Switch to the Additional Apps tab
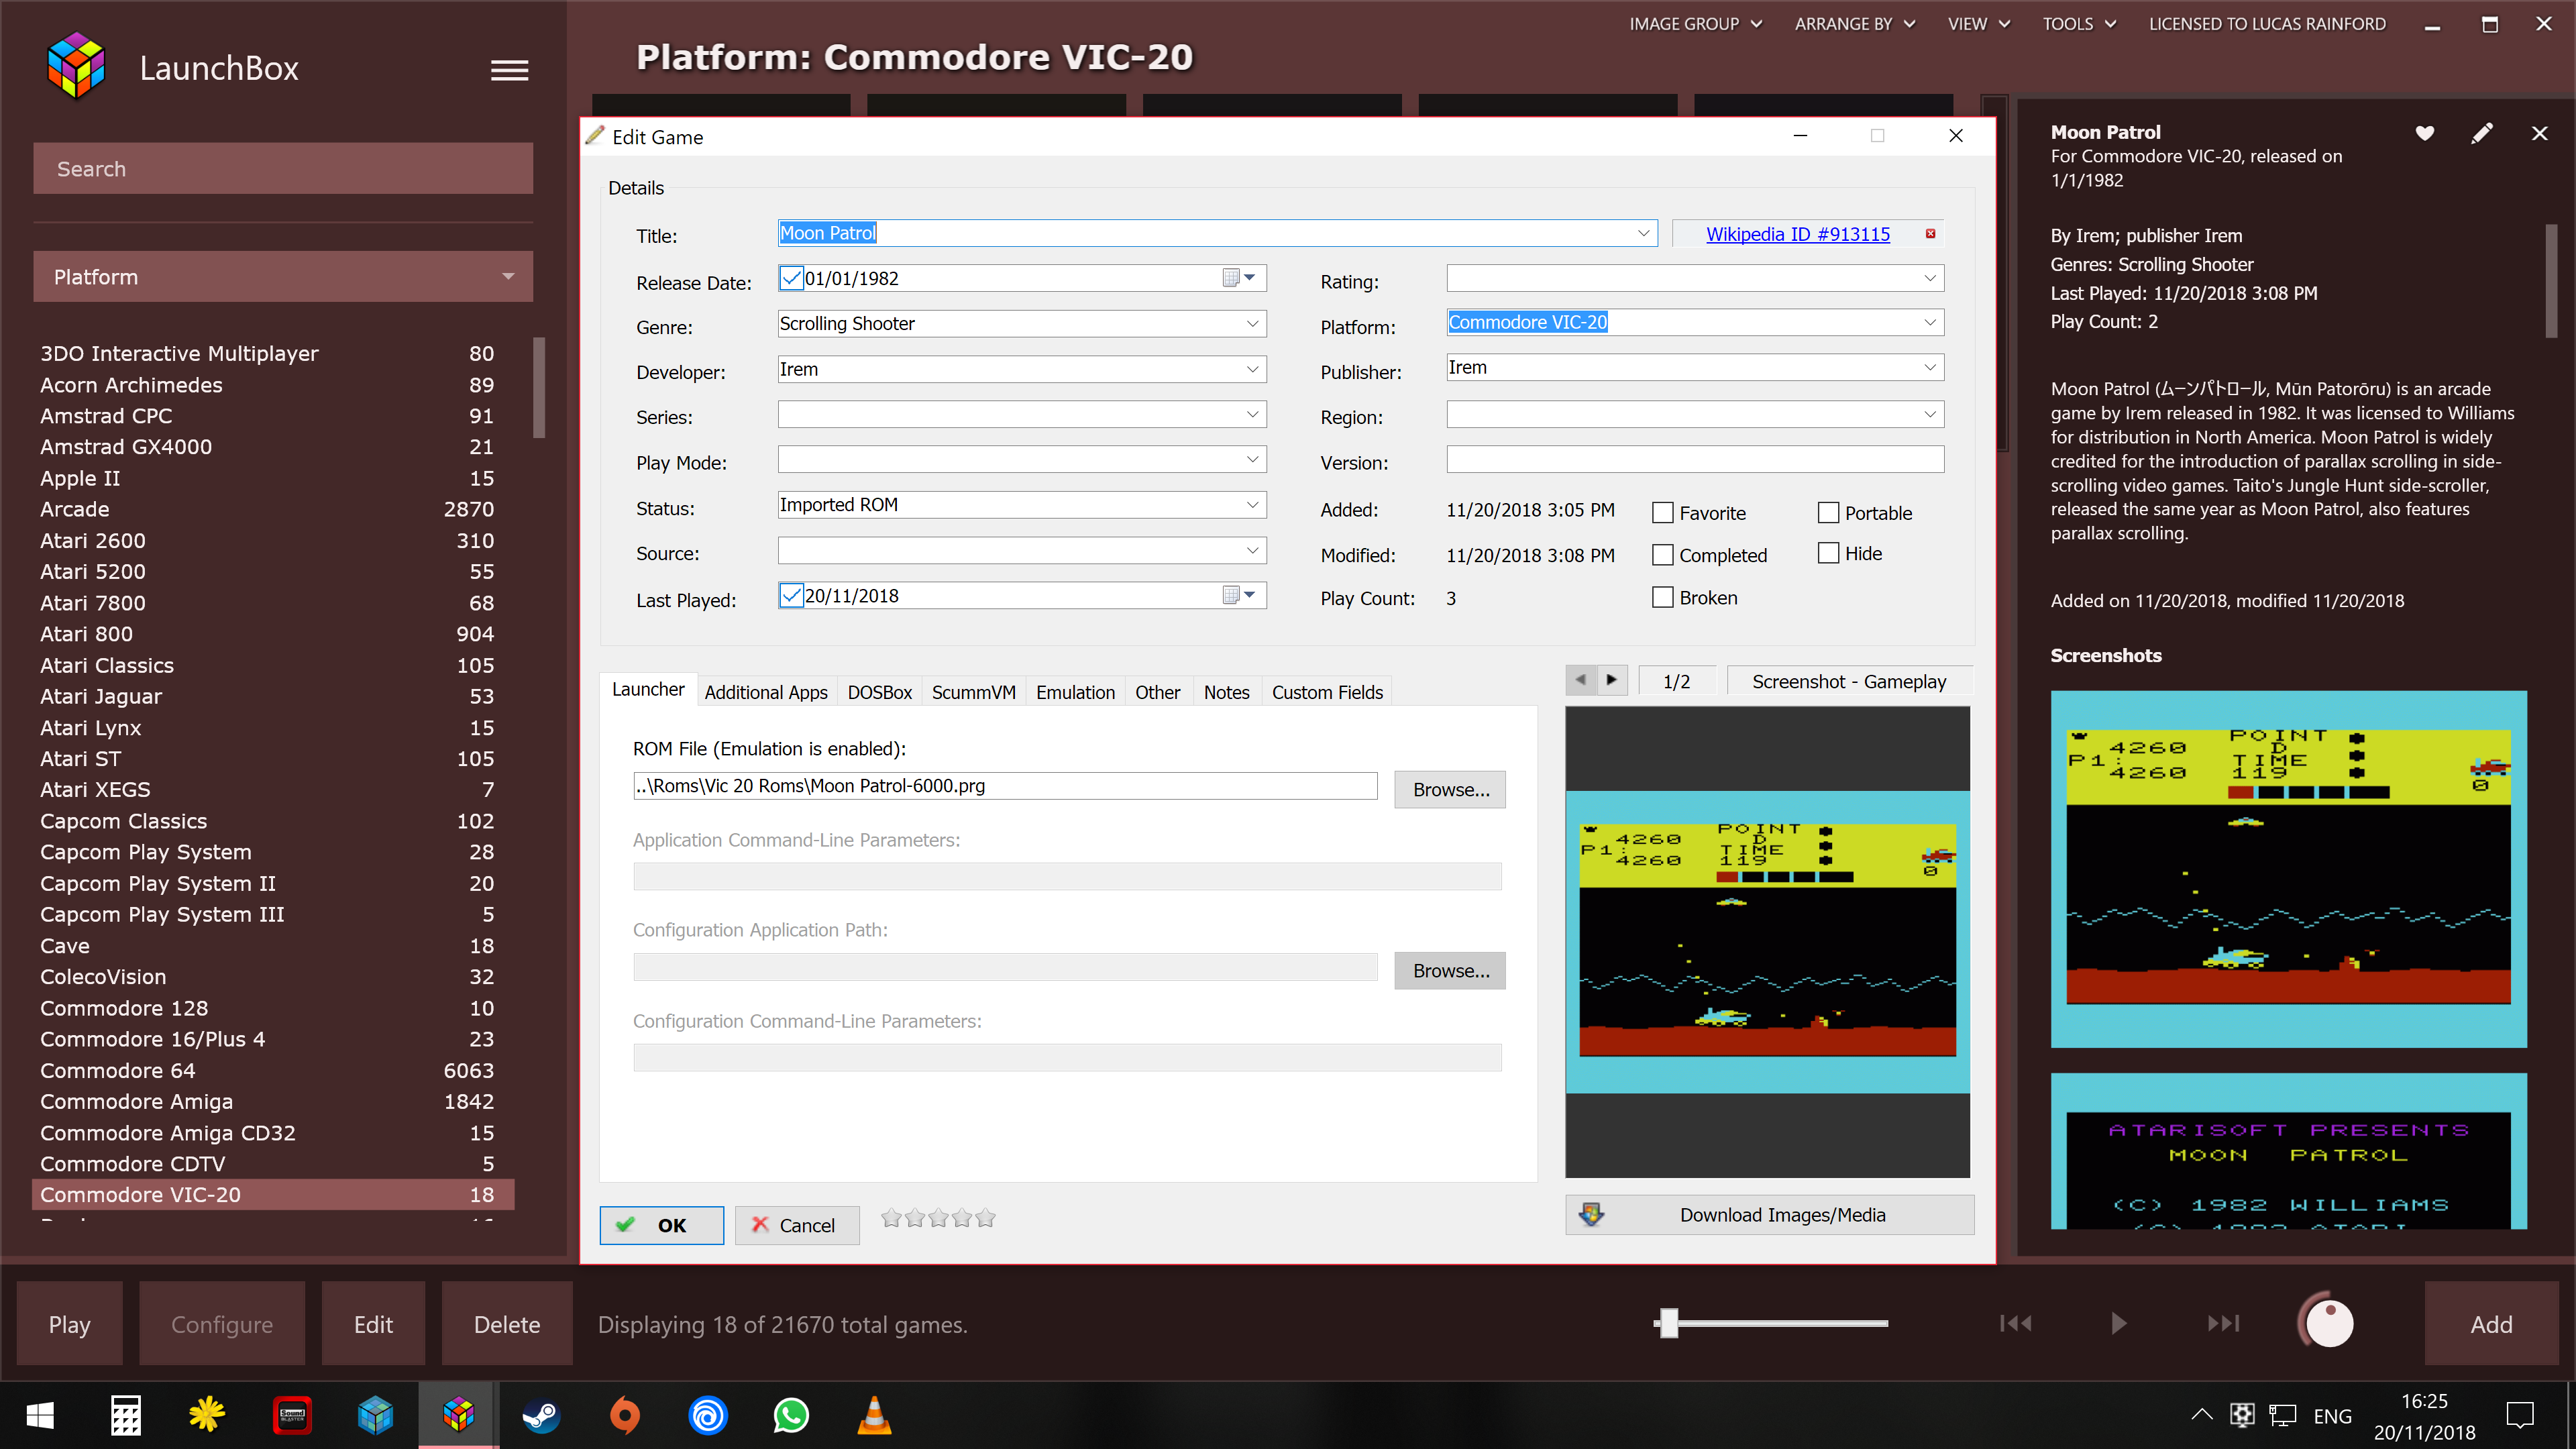Screen dimensions: 2576x1449 [x=766, y=692]
